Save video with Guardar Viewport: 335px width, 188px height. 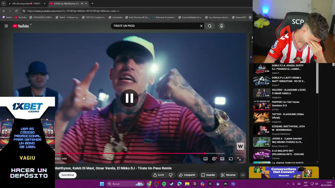[x=208, y=175]
